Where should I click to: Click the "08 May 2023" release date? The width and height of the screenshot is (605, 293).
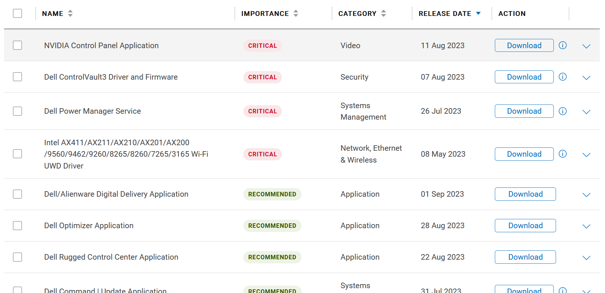443,154
